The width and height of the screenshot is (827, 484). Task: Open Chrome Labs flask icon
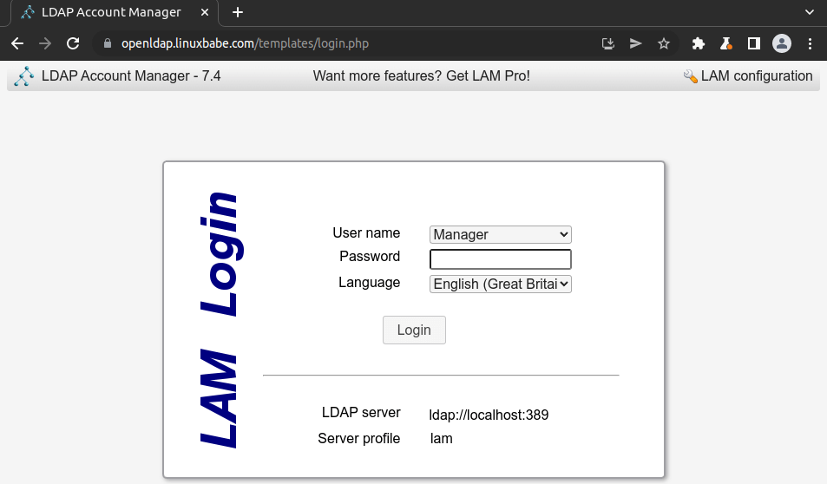[726, 43]
